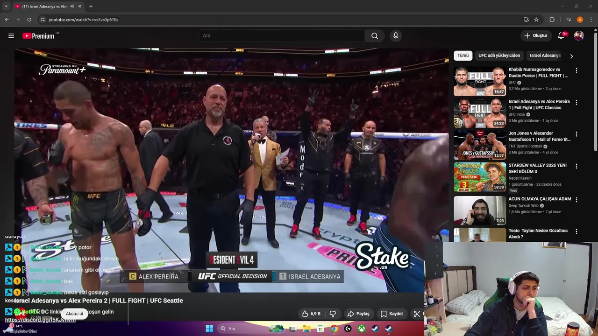
Task: Open options for Adesanya vs Pereira 1 video
Action: coord(577,102)
